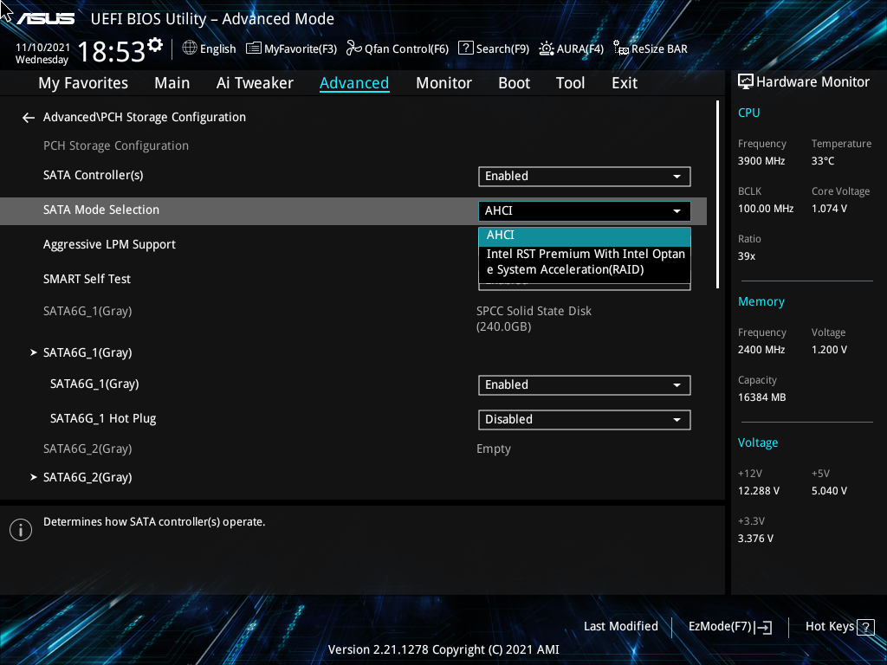Image resolution: width=887 pixels, height=665 pixels.
Task: Click the Hardware Monitor display icon
Action: coord(746,82)
